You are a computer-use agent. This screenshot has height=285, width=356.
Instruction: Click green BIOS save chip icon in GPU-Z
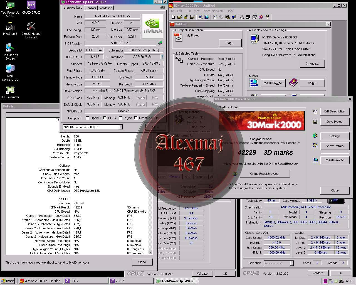160,43
